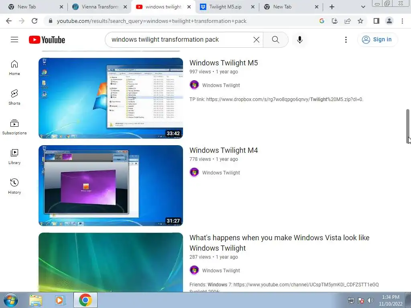Click the Google icon in address bar
The height and width of the screenshot is (308, 411).
pyautogui.click(x=321, y=21)
